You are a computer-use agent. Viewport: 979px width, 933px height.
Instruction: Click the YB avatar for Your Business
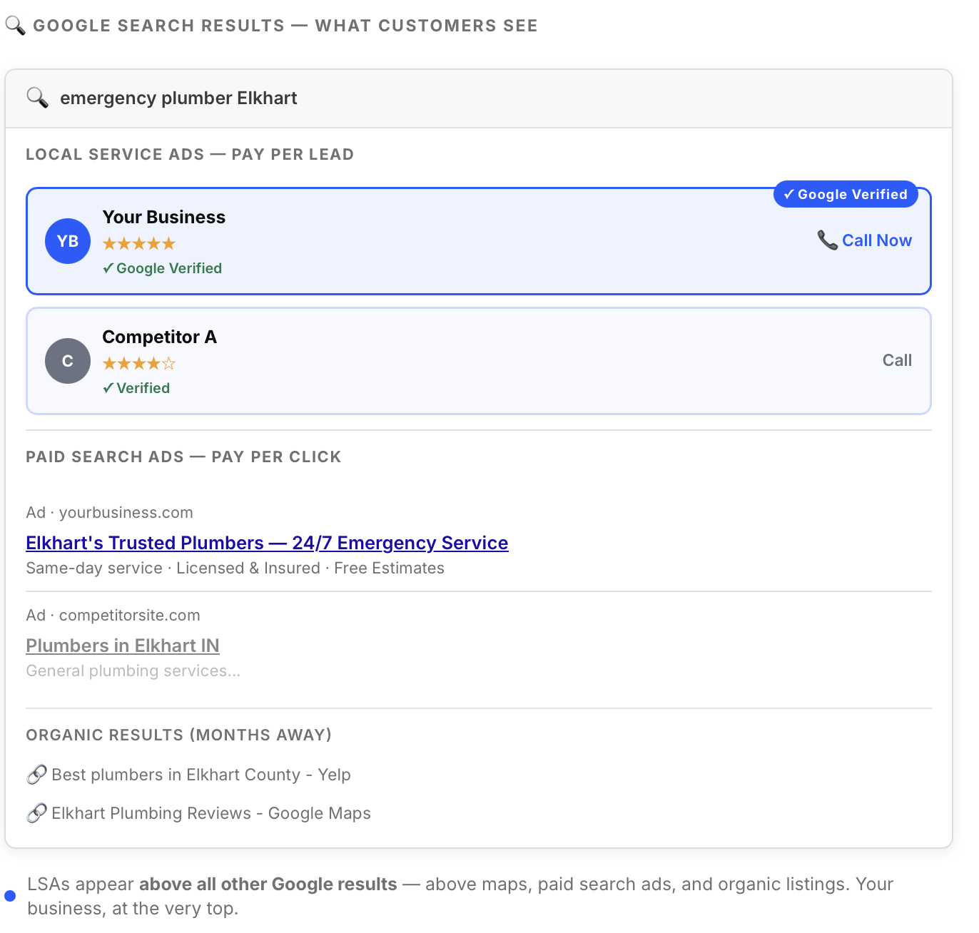point(67,241)
